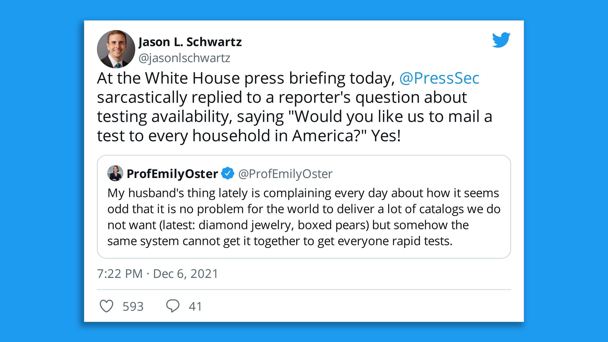Open Jason L. Schwartz's profile photo
608x342 pixels.
click(116, 49)
